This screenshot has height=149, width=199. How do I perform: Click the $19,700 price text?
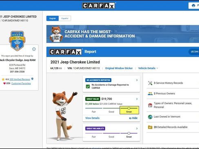107,99
